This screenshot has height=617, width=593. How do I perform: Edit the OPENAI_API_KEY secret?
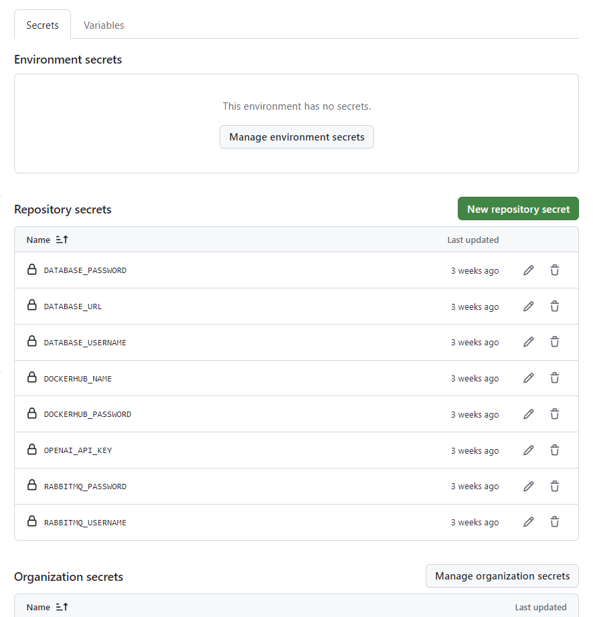coord(529,450)
